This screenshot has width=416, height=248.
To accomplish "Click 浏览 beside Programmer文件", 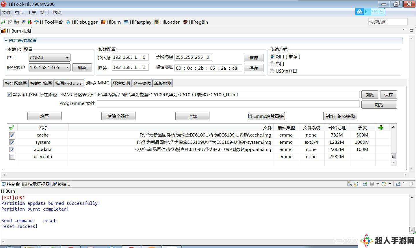I will [379, 105].
